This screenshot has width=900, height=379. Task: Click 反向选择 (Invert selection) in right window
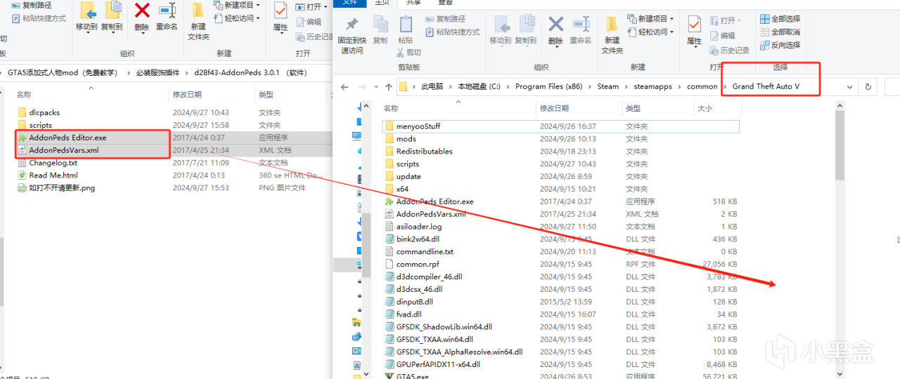click(780, 44)
